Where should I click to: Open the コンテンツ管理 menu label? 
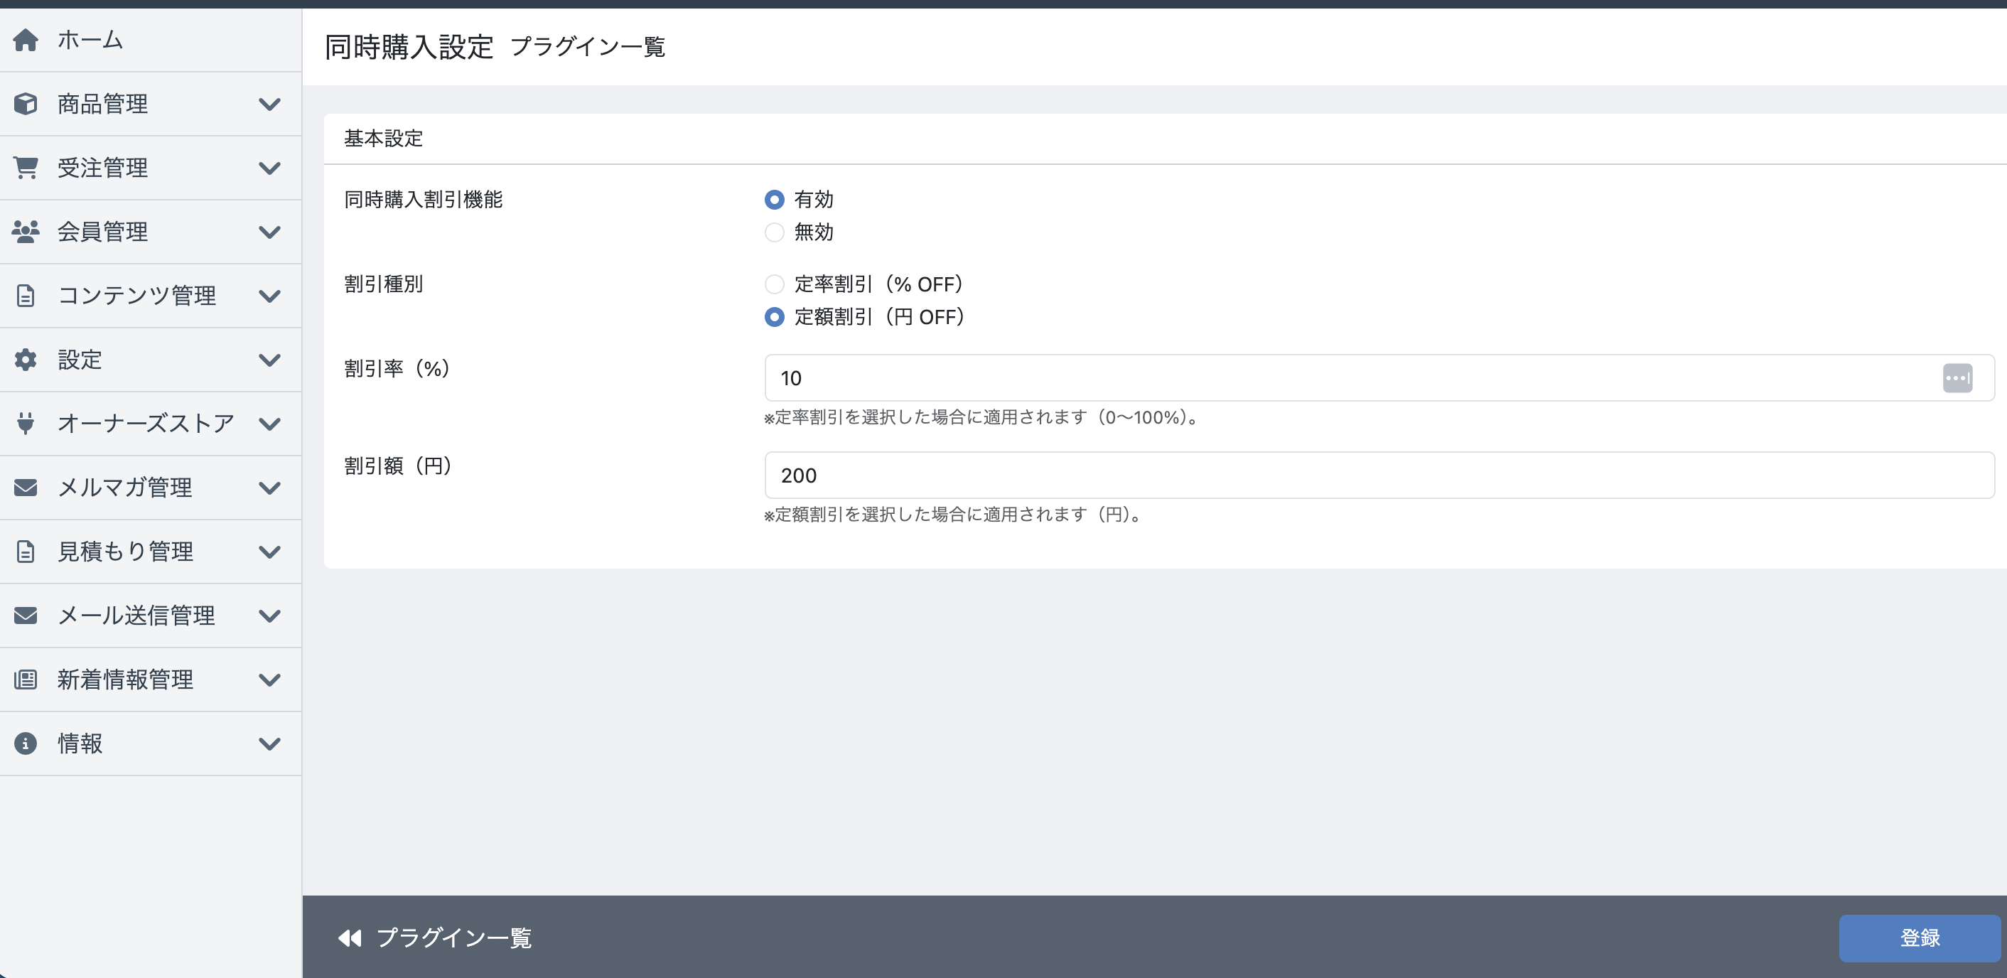pos(136,296)
